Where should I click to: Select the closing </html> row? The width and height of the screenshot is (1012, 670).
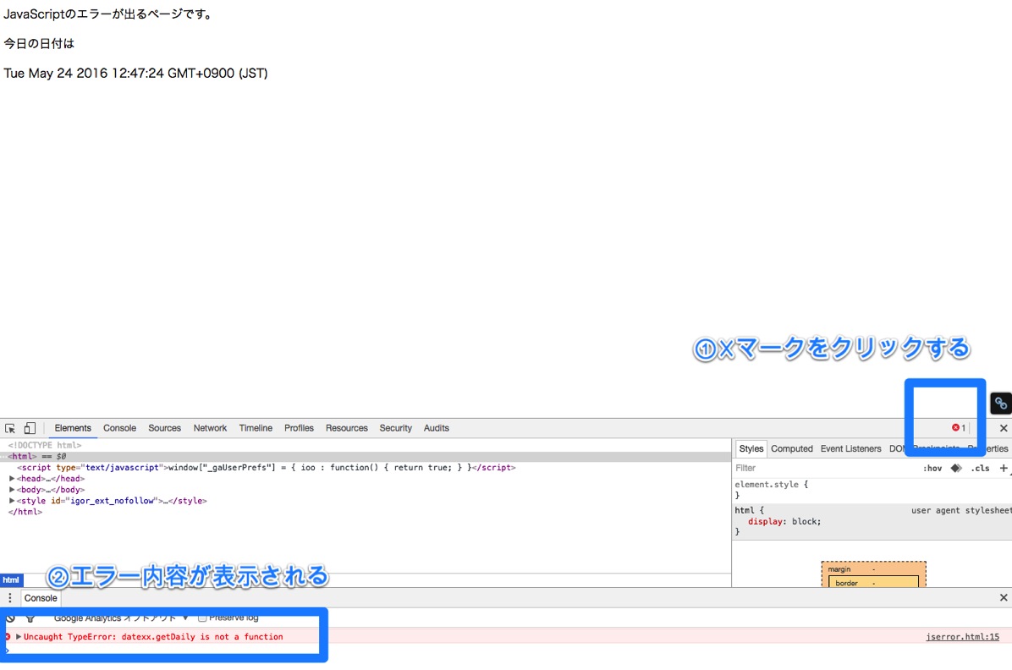366,512
